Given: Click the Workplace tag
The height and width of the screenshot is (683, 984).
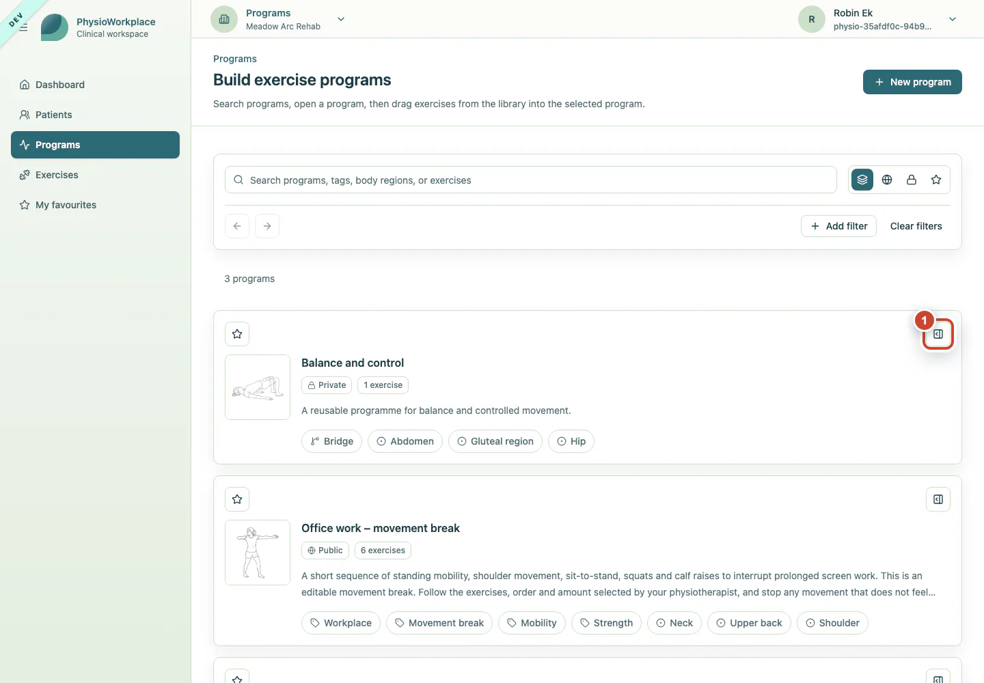Looking at the screenshot, I should 341,623.
